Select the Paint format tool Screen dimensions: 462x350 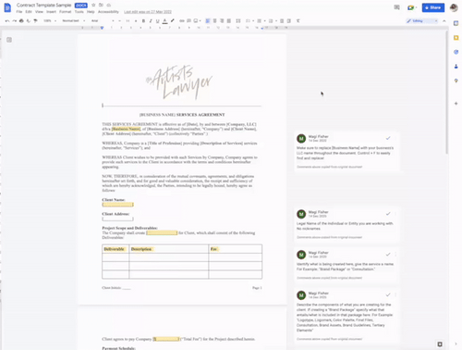click(x=35, y=21)
